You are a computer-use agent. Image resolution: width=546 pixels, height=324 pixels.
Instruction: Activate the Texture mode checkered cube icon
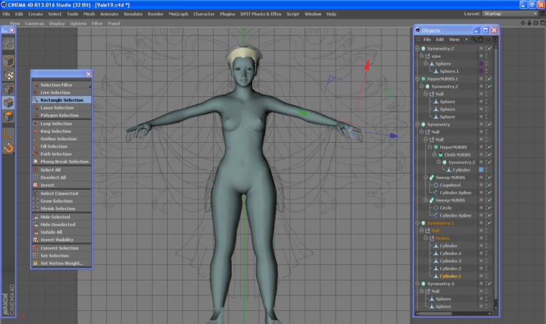tap(8, 75)
